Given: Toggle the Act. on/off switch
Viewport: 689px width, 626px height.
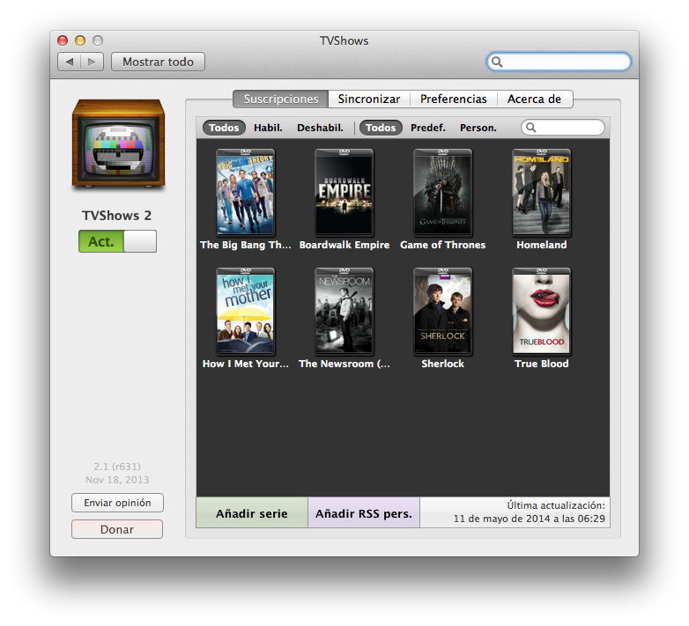Looking at the screenshot, I should 118,241.
